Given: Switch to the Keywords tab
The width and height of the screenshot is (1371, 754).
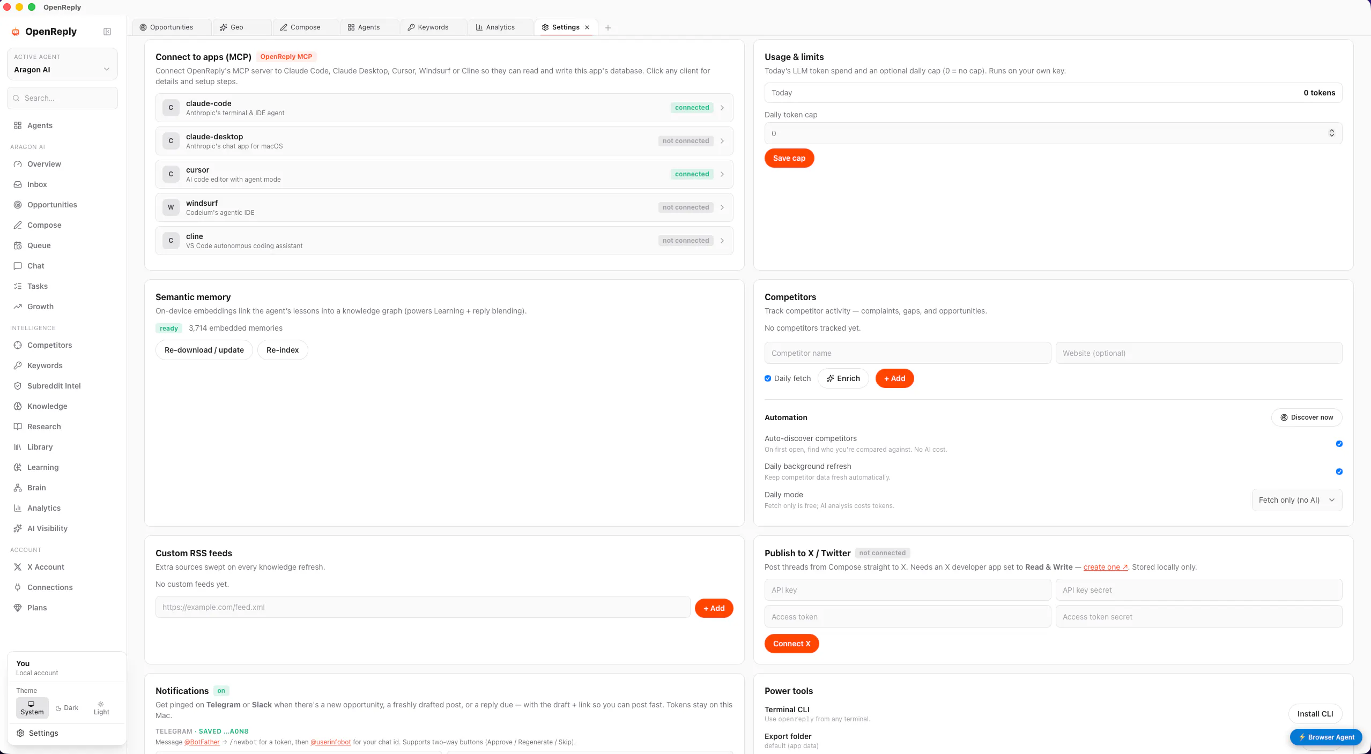Looking at the screenshot, I should (433, 27).
